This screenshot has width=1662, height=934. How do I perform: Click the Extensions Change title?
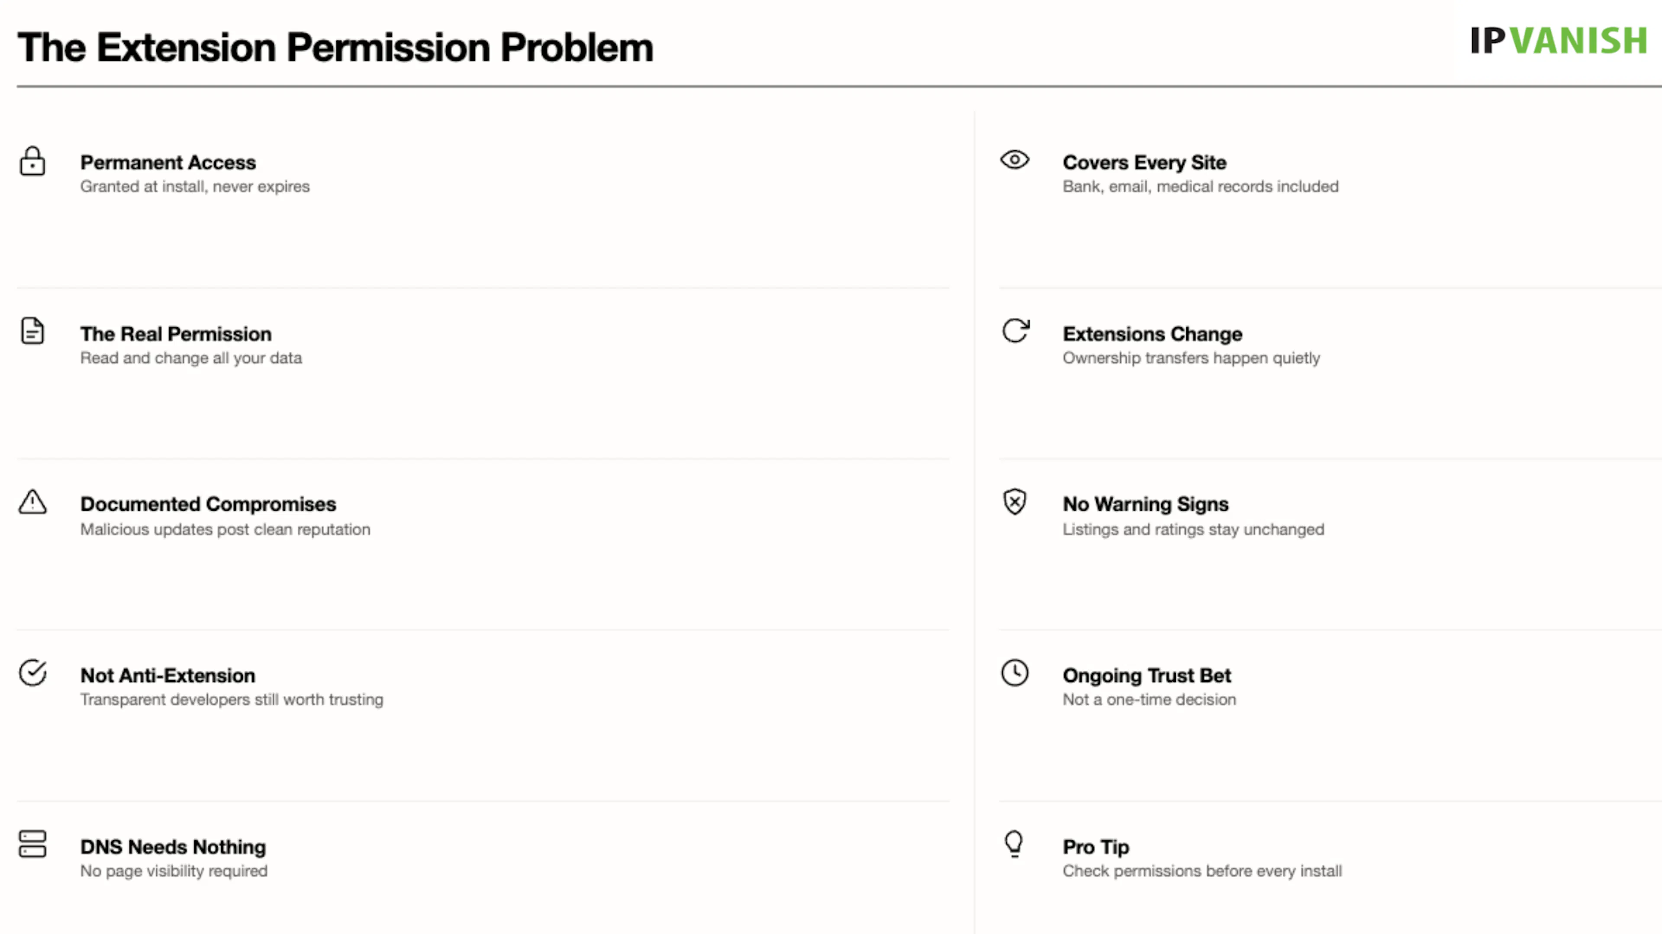(x=1152, y=334)
